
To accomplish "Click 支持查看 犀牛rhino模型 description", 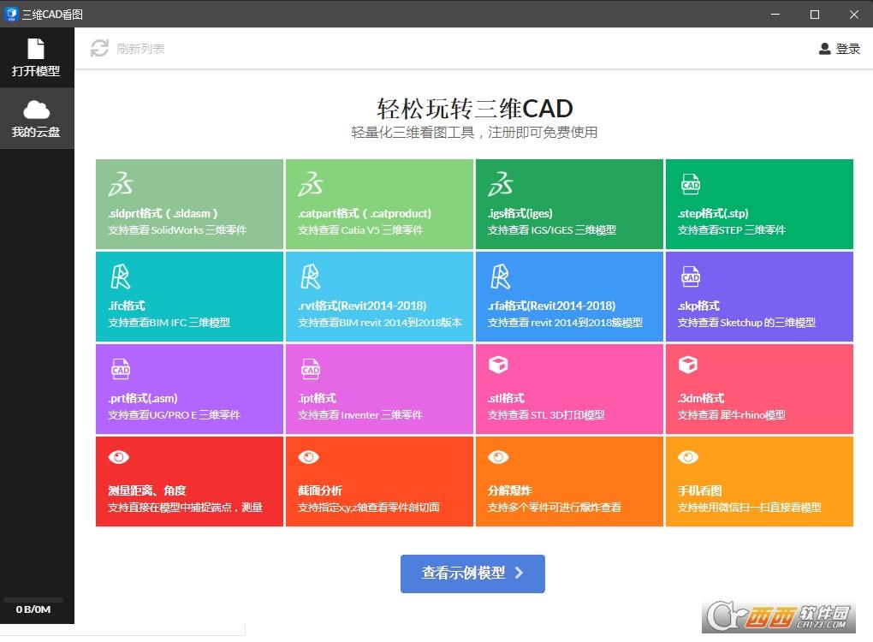I will [731, 415].
